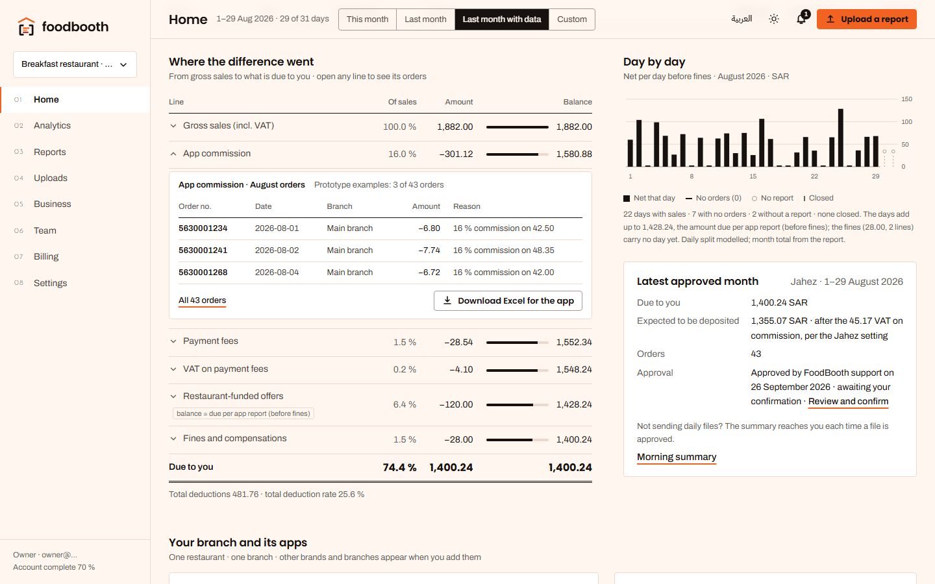The height and width of the screenshot is (584, 935).
Task: Click the balance = due per app report tag
Action: pyautogui.click(x=243, y=414)
